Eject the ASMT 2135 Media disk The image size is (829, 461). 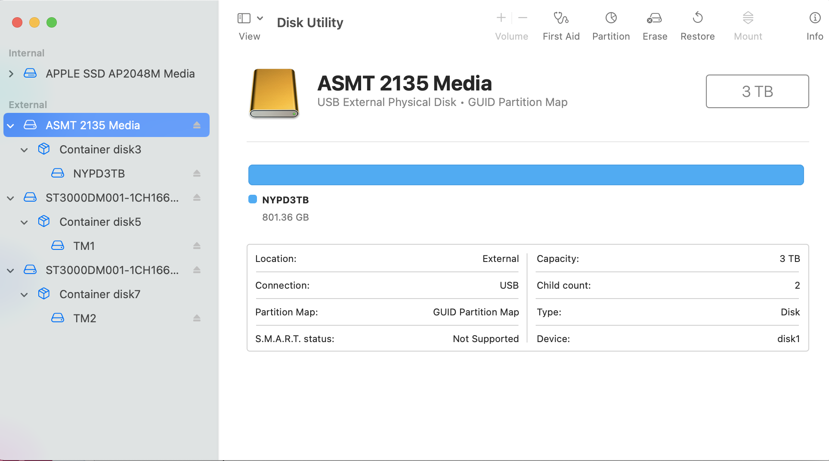197,125
